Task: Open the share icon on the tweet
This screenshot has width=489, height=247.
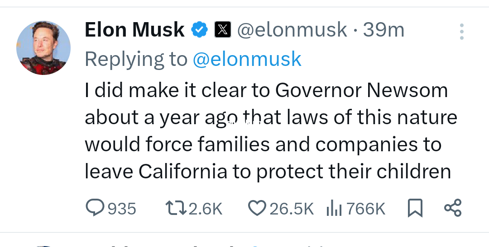Action: pos(452,208)
